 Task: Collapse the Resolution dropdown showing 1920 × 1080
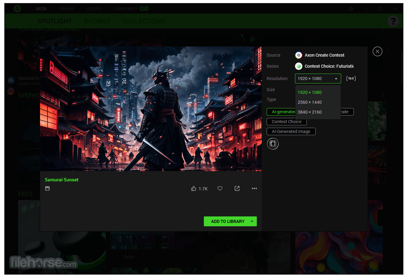tap(318, 79)
